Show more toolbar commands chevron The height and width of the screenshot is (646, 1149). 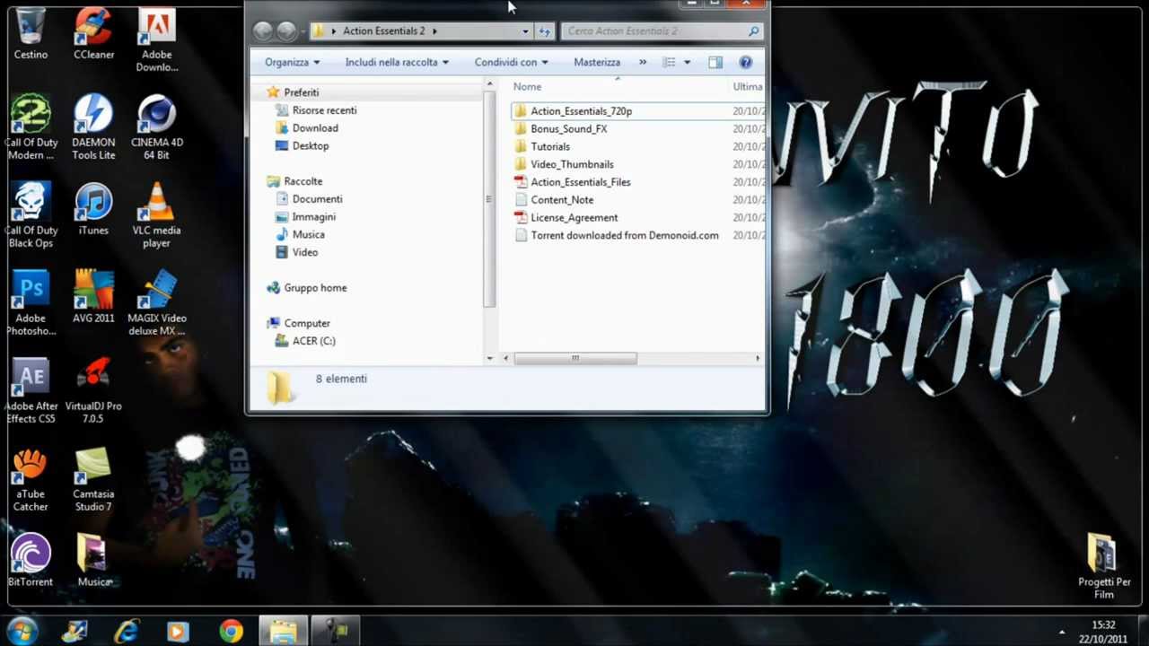coord(643,62)
